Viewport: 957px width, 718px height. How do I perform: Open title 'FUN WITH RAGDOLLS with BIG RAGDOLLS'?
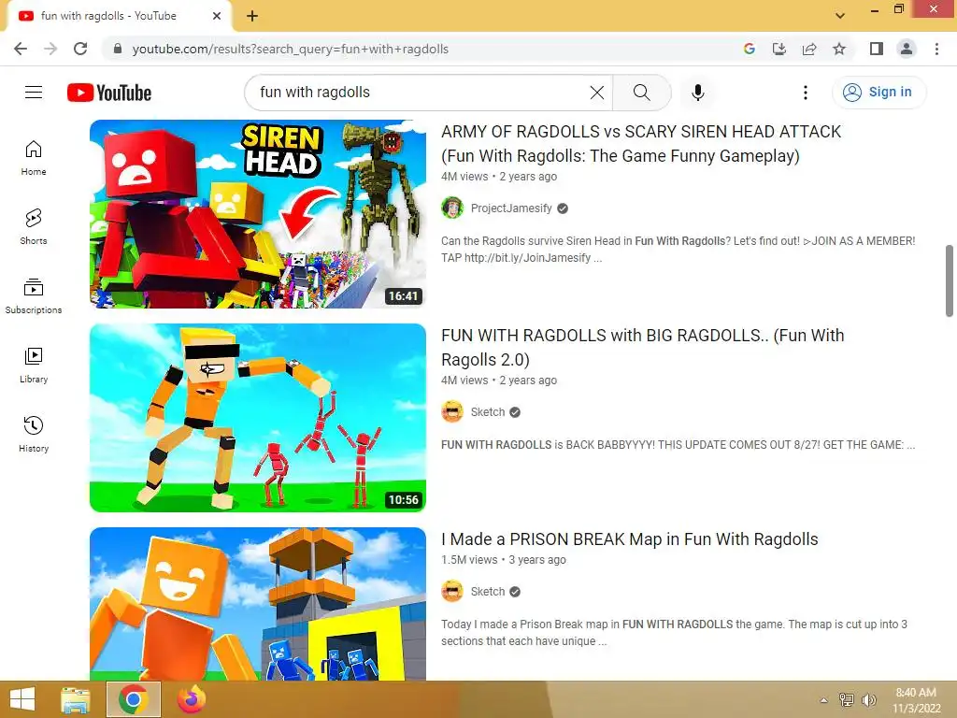[x=643, y=348]
